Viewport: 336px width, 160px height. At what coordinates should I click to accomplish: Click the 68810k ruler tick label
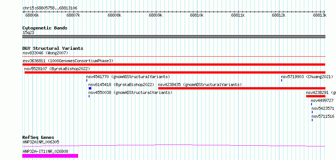click(x=197, y=15)
